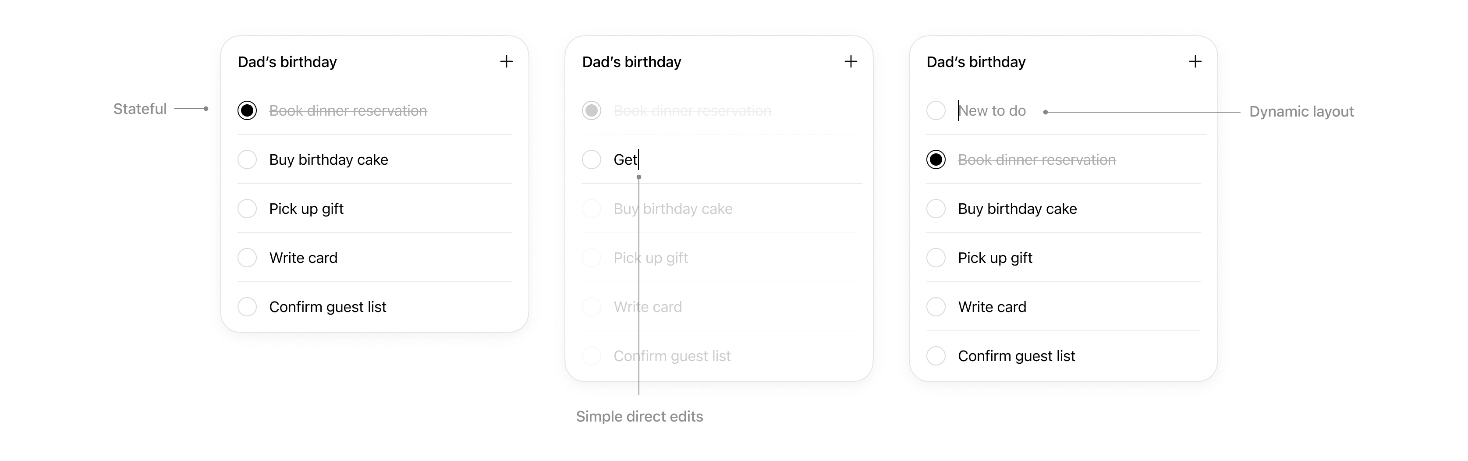Mark 'Pick up gift' done in the left card

(x=247, y=209)
